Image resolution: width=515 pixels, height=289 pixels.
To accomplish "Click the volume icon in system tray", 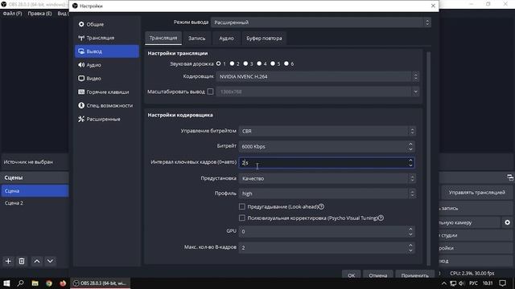I will (x=462, y=283).
